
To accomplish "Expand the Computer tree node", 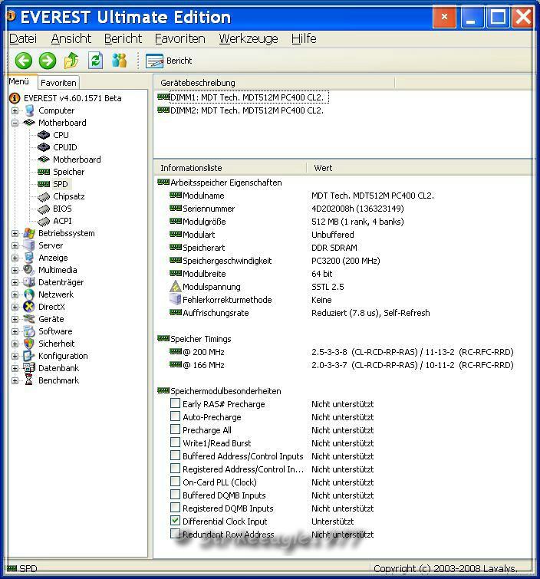I will pyautogui.click(x=15, y=110).
